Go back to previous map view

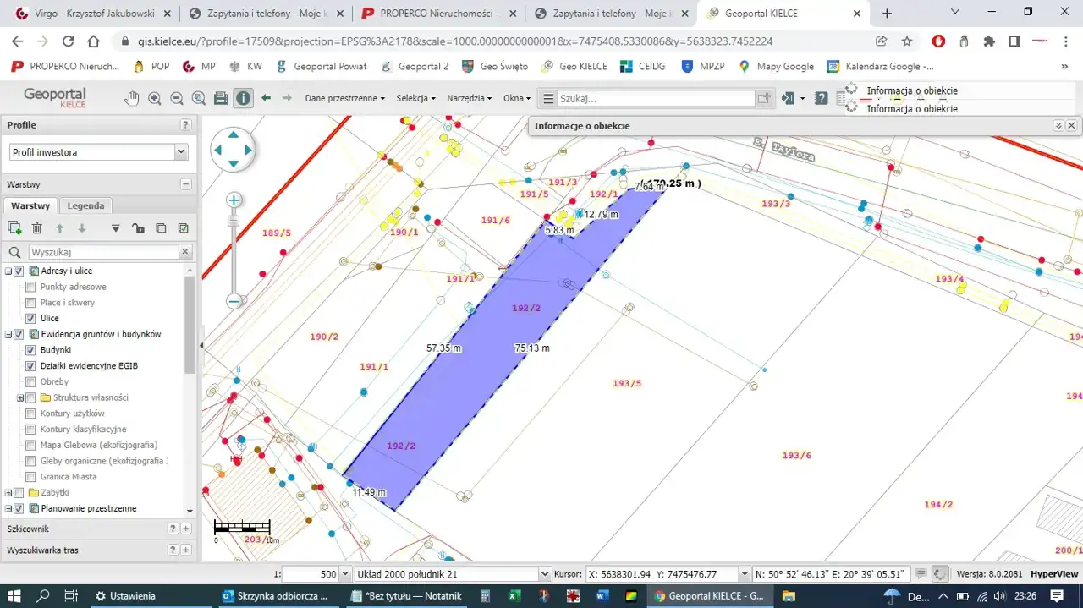(266, 98)
